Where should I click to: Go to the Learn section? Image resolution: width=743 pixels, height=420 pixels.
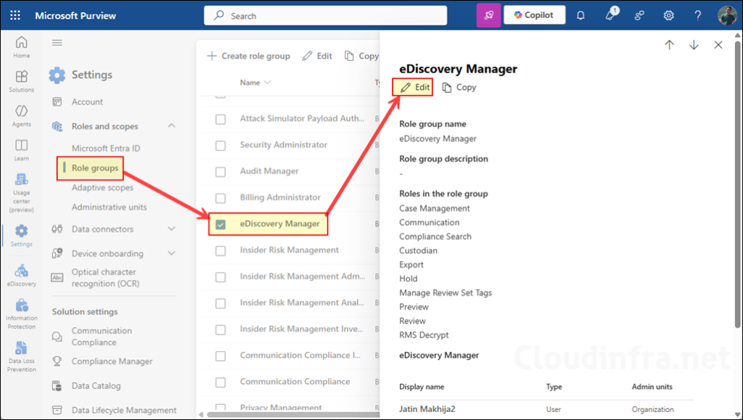[21, 147]
